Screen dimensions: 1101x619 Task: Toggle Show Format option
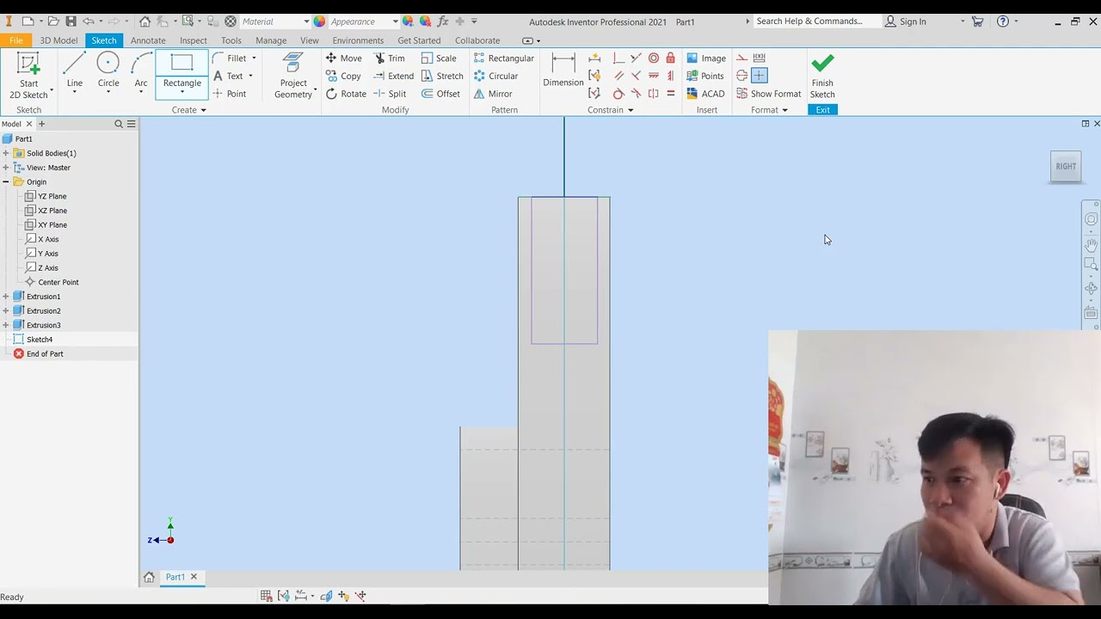[x=768, y=94]
